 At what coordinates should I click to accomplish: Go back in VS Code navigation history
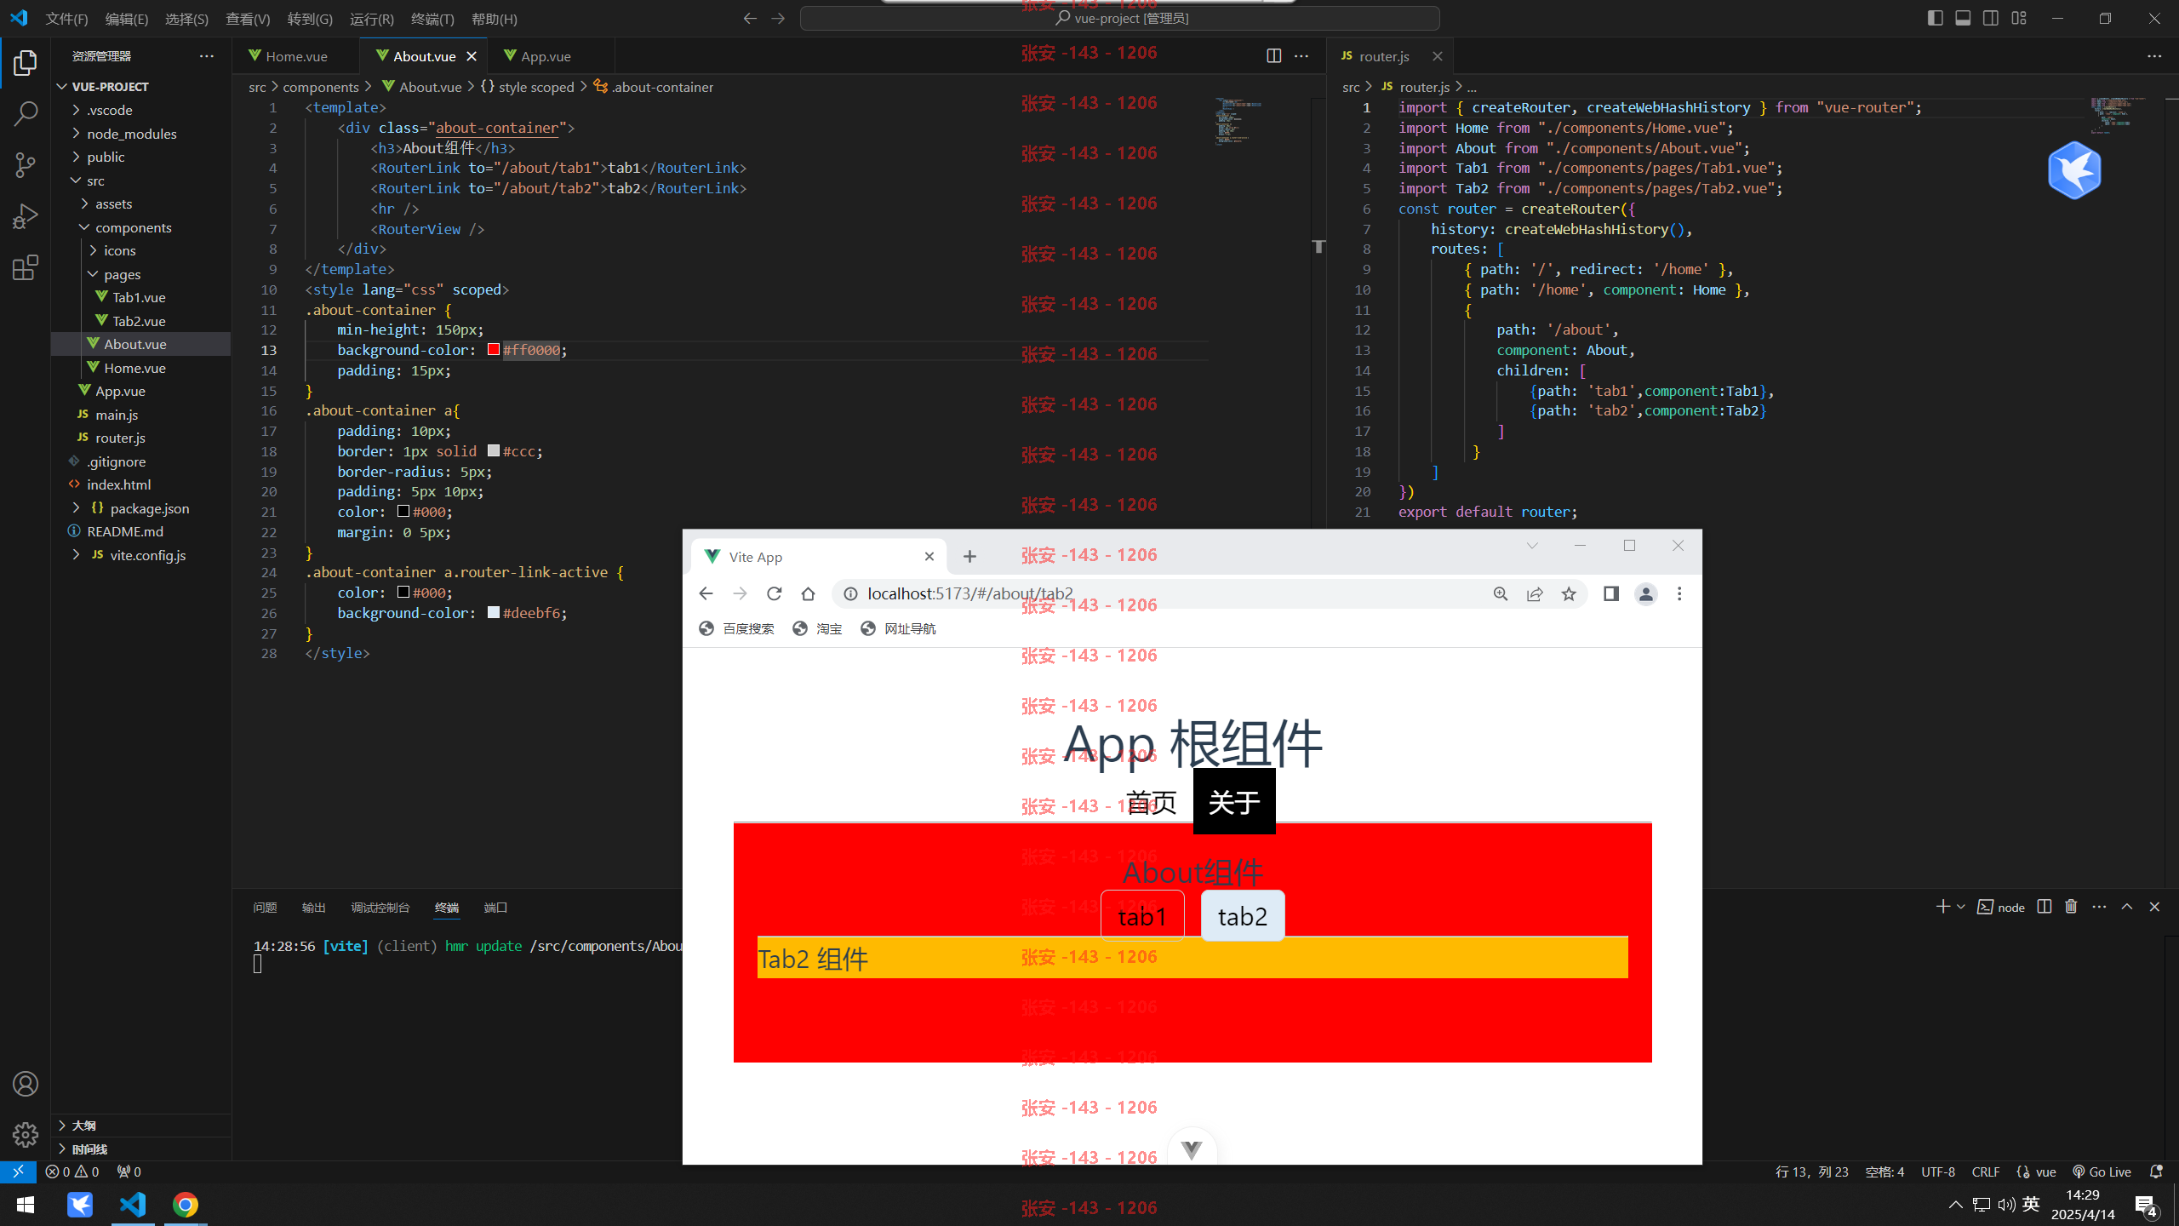click(750, 18)
